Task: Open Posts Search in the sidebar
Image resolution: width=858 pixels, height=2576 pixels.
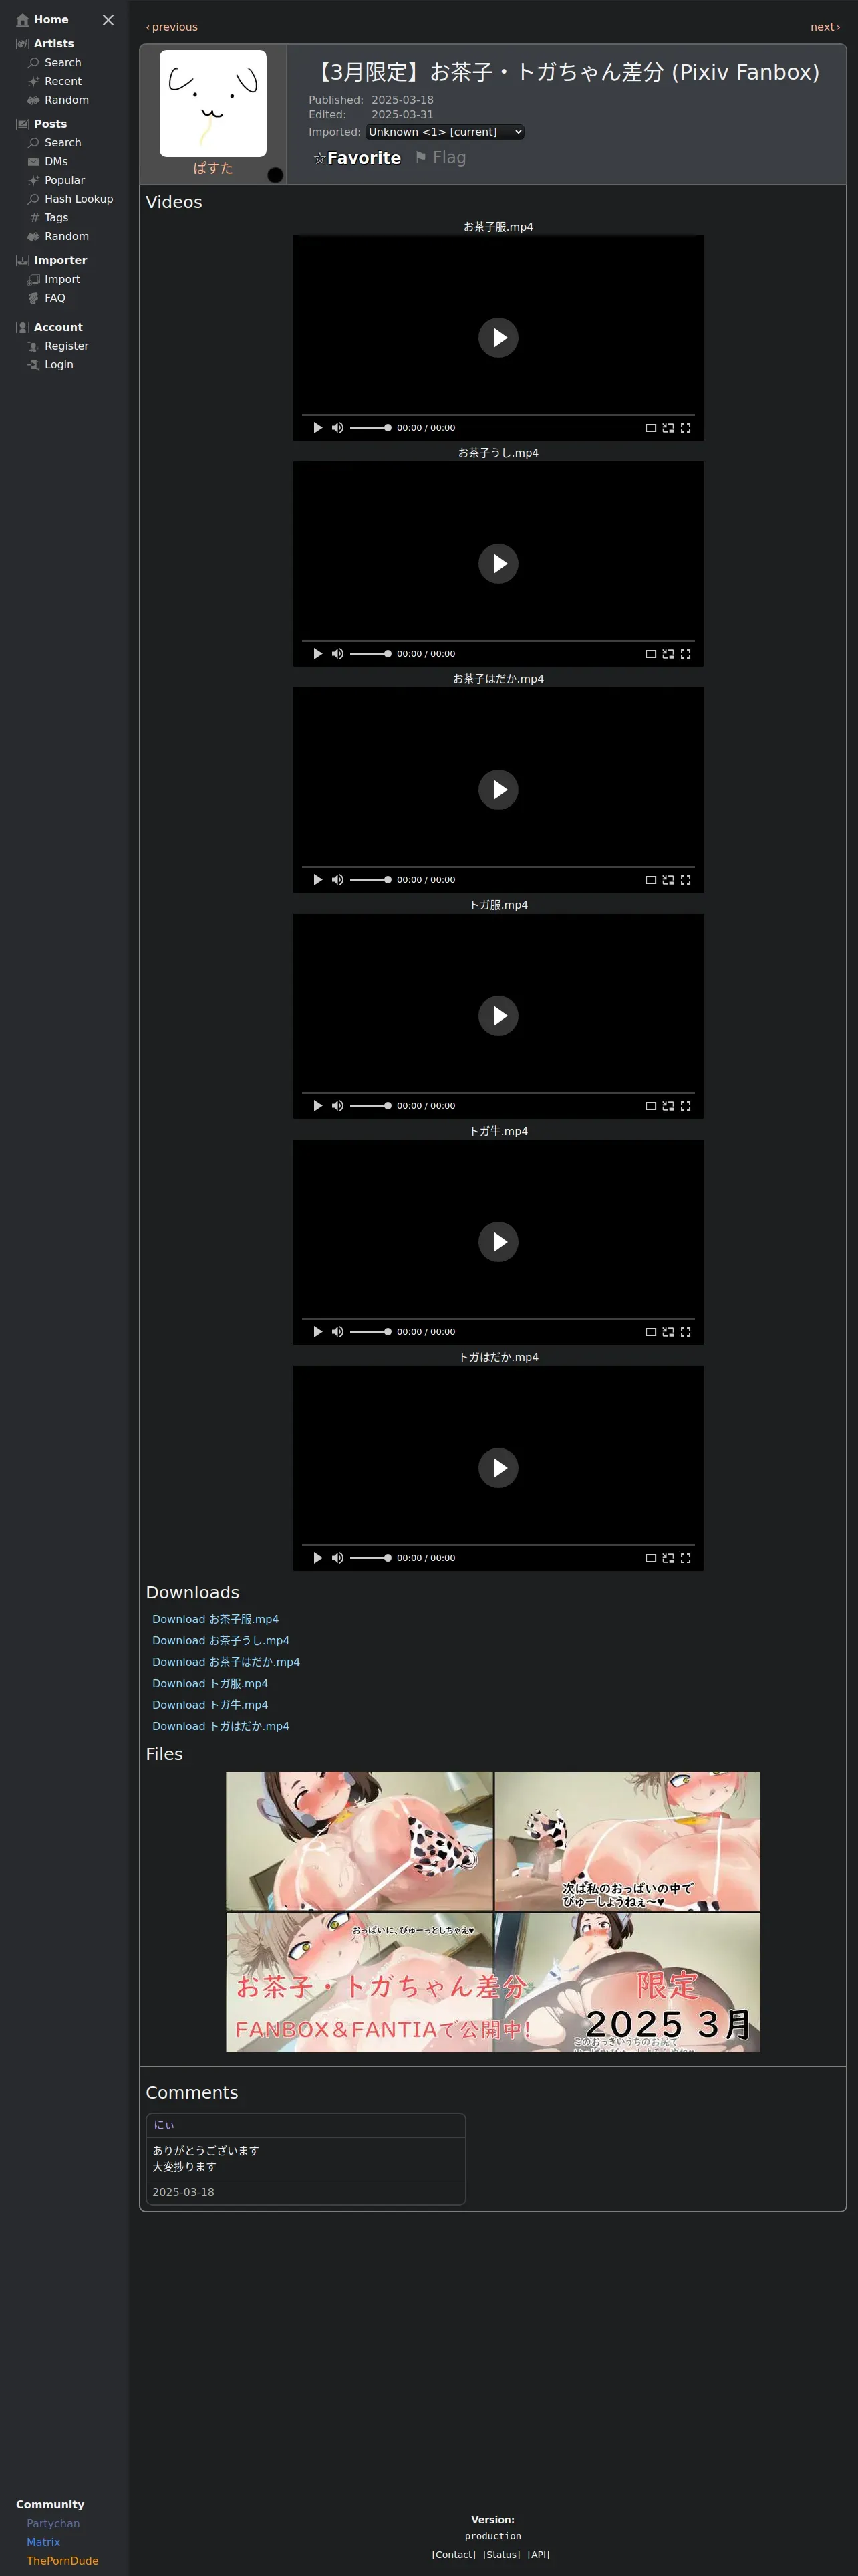Action: coord(55,143)
